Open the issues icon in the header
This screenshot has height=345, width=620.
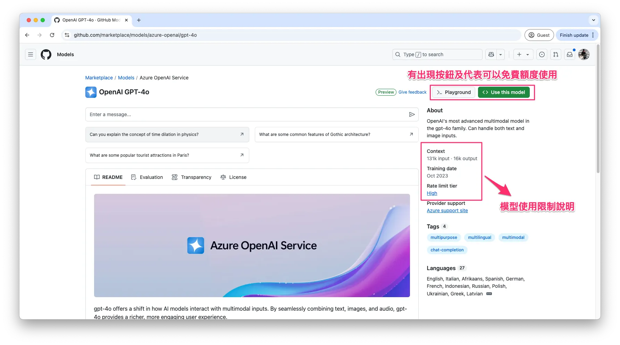point(542,54)
